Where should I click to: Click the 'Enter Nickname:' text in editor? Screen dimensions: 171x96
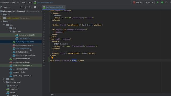pos(61,44)
